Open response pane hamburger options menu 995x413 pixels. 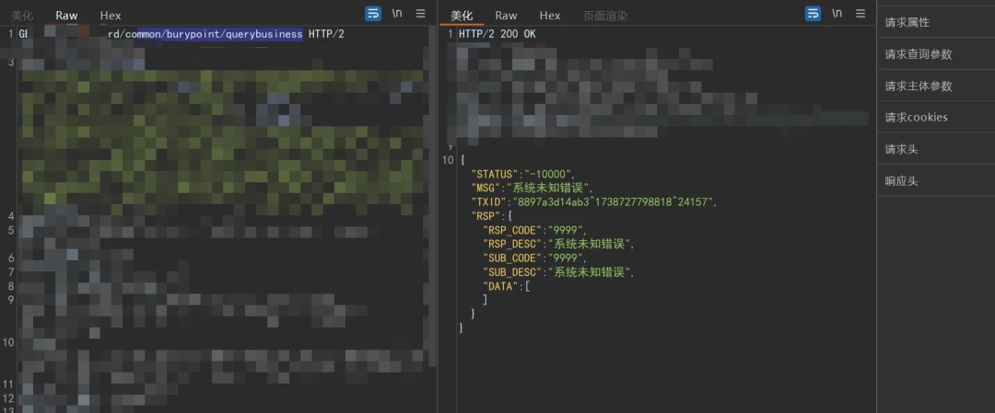(x=860, y=13)
